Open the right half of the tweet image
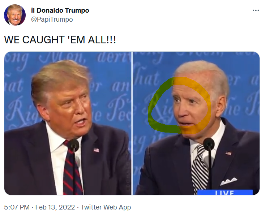Viewport: 265px width, 216px height. (196, 123)
